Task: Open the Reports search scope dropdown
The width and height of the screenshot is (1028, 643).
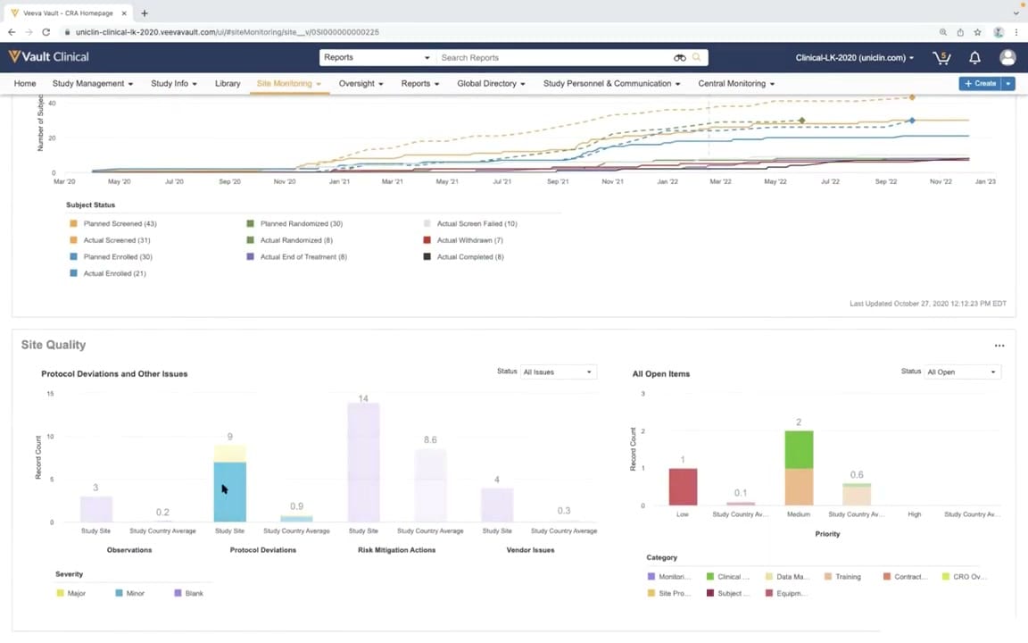Action: click(377, 58)
